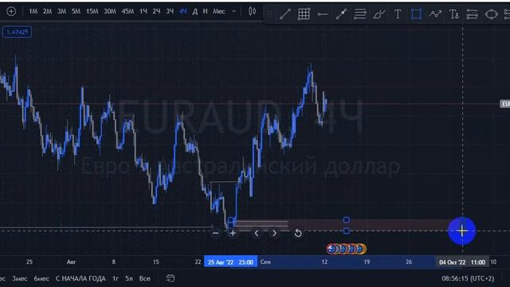510x287 pixels.
Task: Select the 2Ч timeframe
Action: click(156, 12)
